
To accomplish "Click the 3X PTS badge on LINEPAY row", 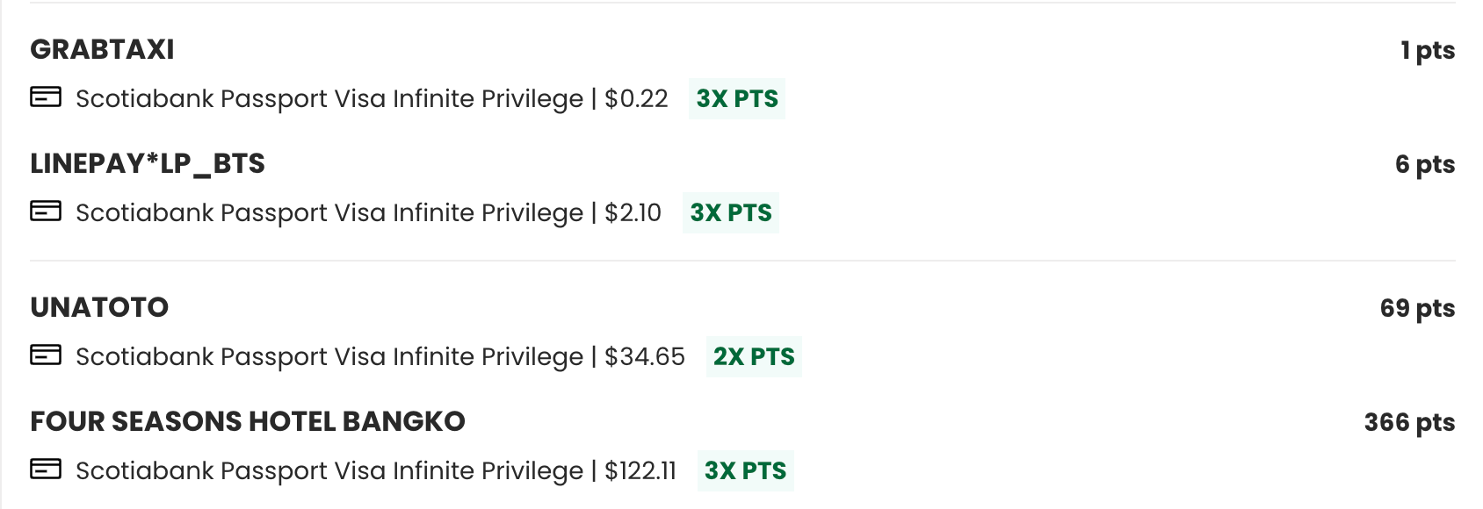I will [x=730, y=212].
